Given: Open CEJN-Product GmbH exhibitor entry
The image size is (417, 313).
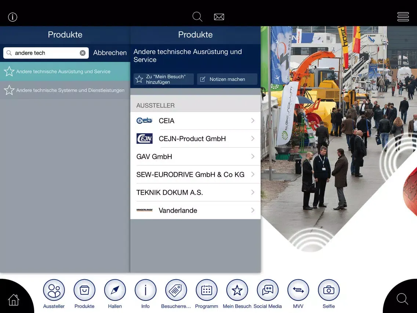Looking at the screenshot, I should coord(195,138).
